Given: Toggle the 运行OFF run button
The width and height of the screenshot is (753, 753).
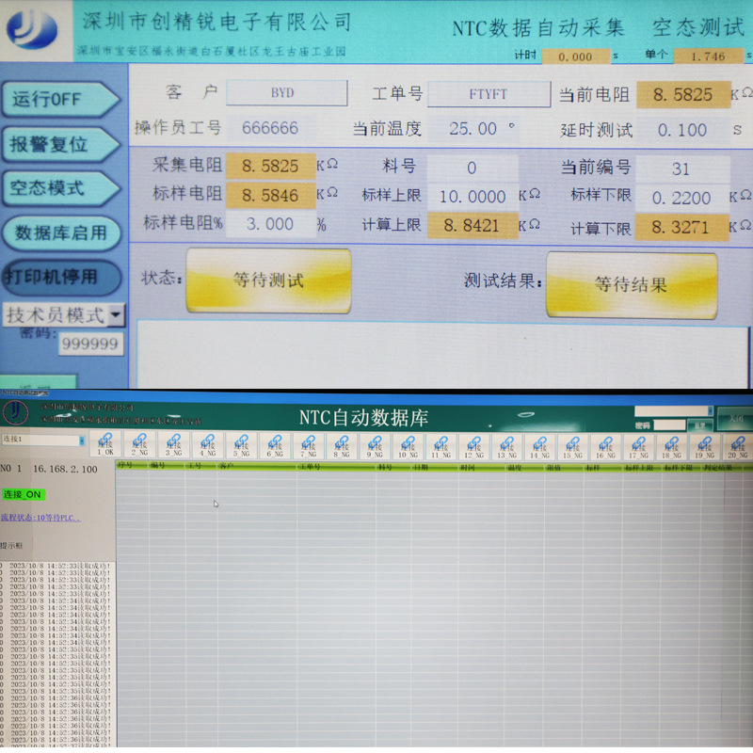Looking at the screenshot, I should [x=60, y=100].
